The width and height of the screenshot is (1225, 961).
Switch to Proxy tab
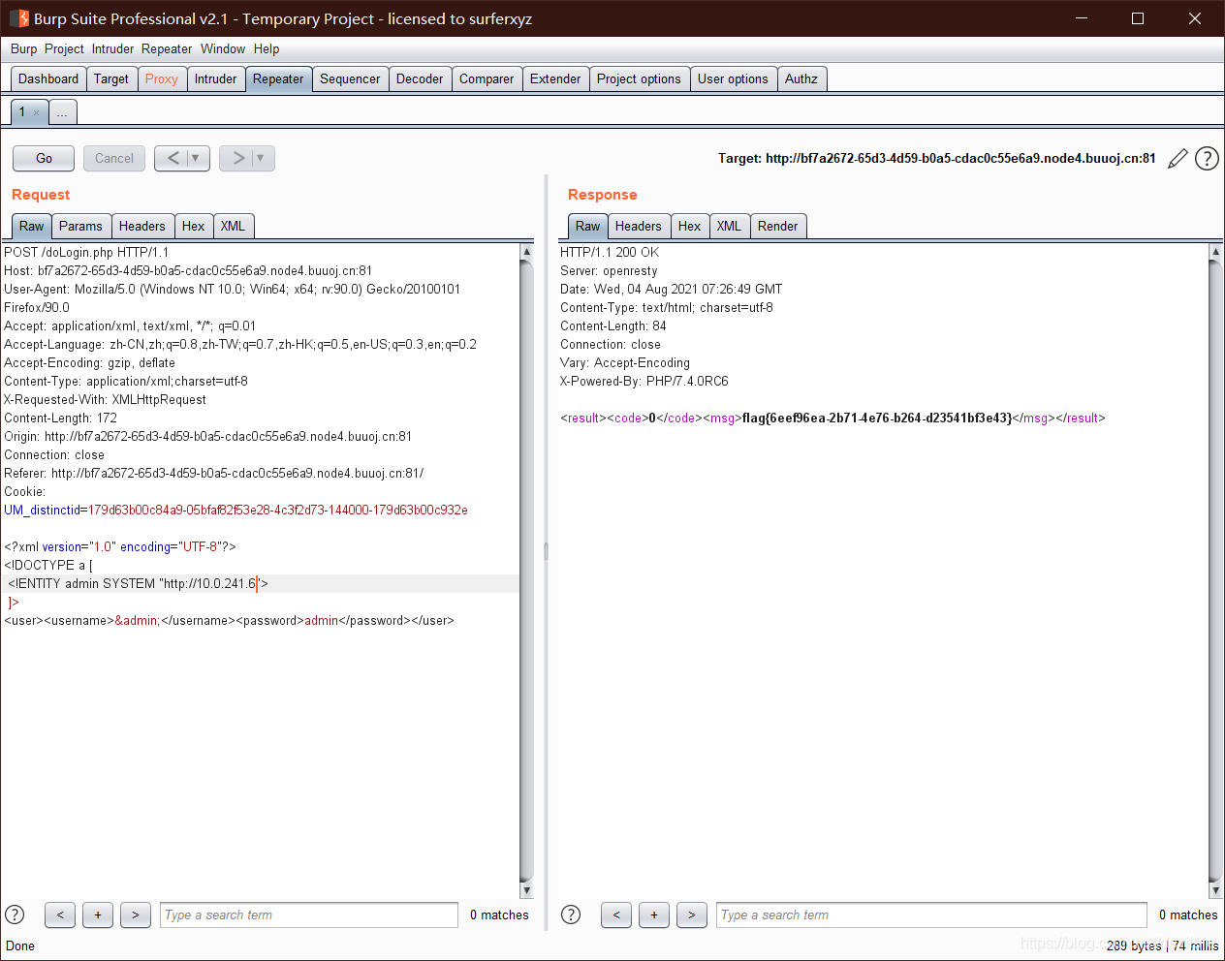[162, 79]
